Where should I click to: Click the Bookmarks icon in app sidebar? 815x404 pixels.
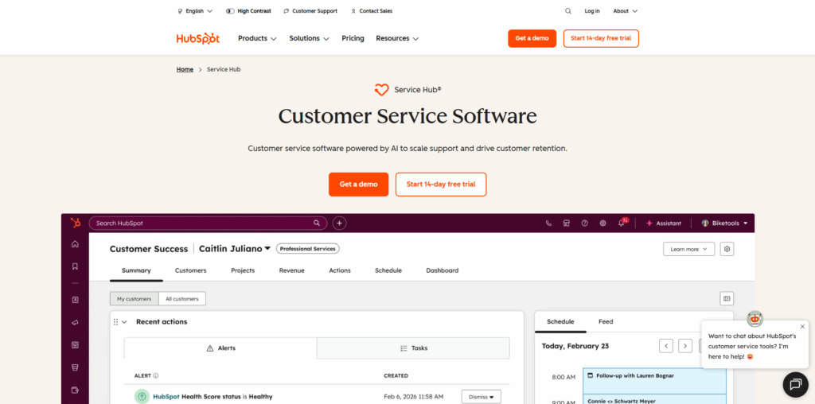76,266
